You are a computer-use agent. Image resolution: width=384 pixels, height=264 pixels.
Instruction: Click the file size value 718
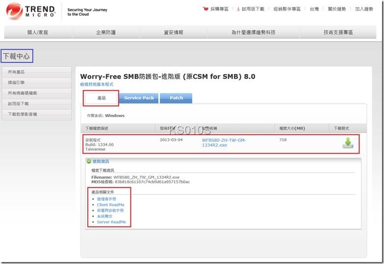[x=283, y=140]
